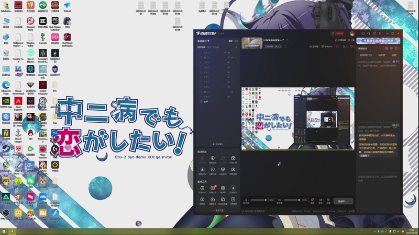Open the microphone device dropdown arrow
419x235 pixels.
pos(249,200)
